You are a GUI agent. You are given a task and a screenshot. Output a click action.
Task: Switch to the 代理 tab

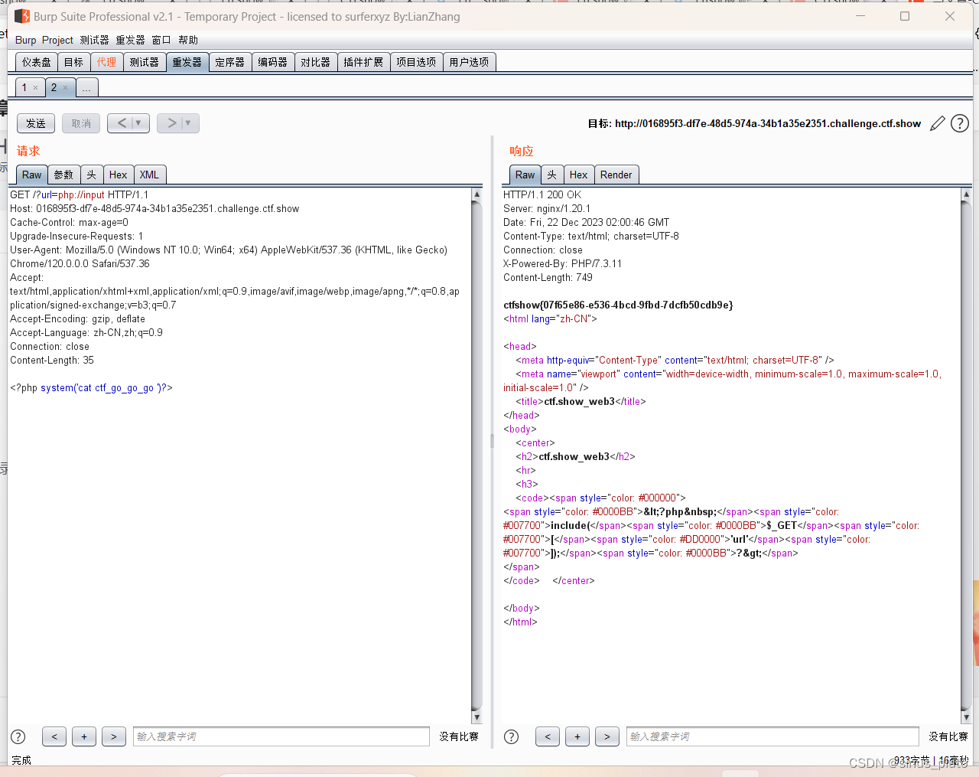point(107,62)
